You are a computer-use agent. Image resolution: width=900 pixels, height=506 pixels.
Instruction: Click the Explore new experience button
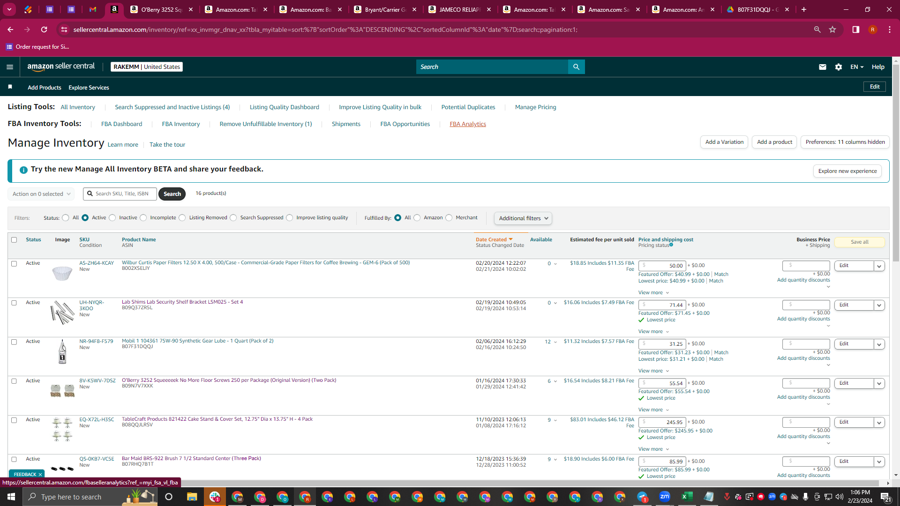[847, 171]
